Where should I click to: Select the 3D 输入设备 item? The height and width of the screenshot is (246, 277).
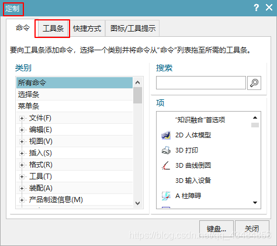point(193,181)
